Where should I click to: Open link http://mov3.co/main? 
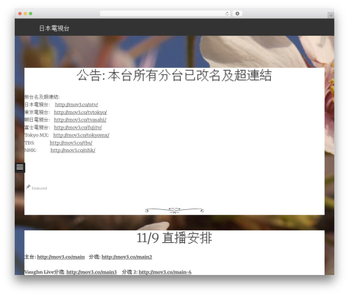click(61, 257)
